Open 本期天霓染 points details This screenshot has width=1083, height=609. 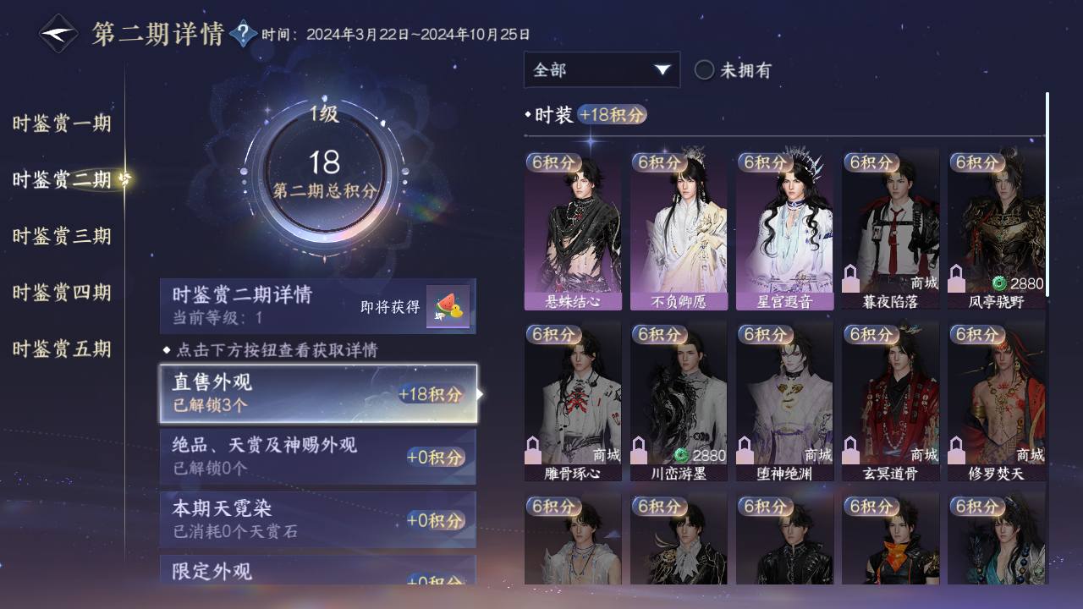click(318, 519)
